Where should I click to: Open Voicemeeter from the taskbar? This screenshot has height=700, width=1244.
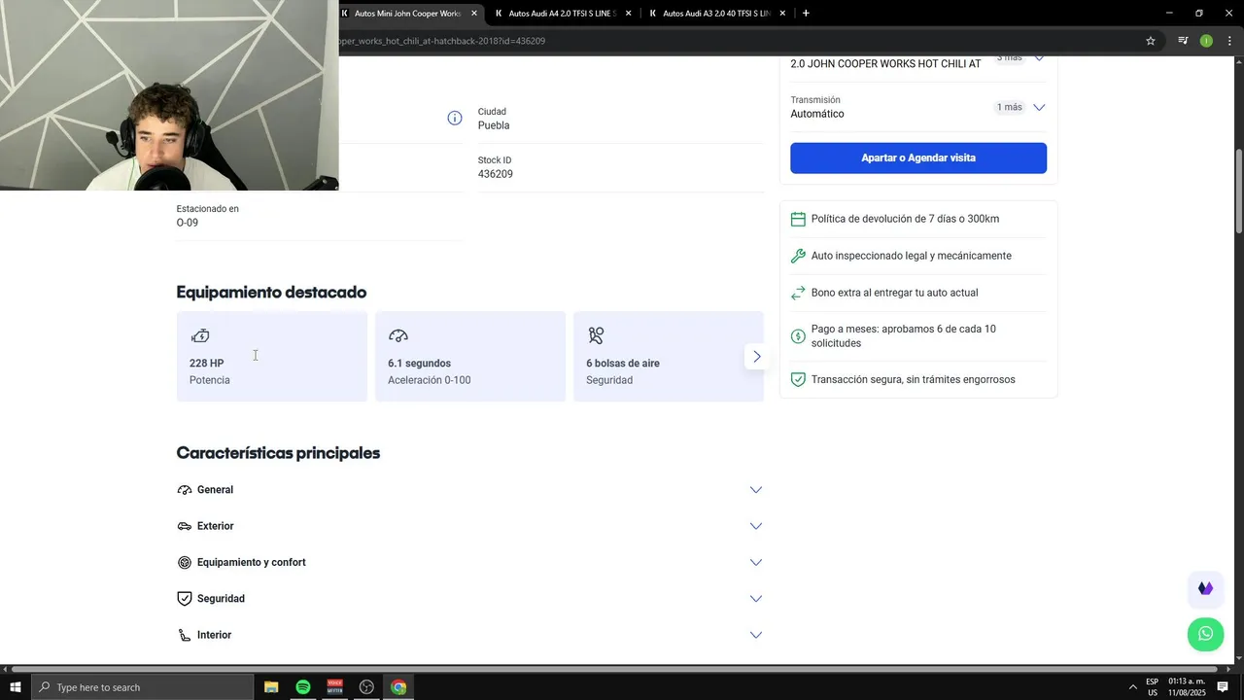coord(335,687)
